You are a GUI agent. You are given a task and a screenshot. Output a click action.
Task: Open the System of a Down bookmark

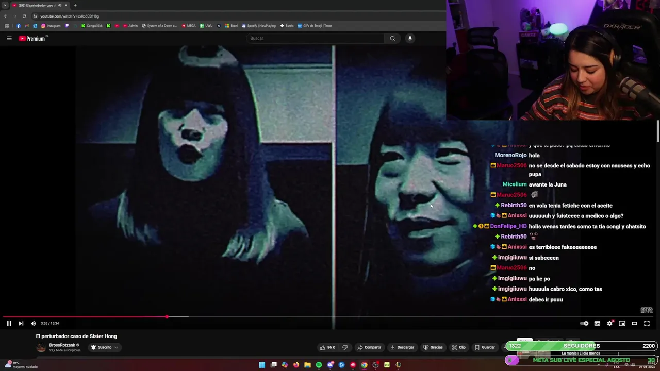[159, 26]
